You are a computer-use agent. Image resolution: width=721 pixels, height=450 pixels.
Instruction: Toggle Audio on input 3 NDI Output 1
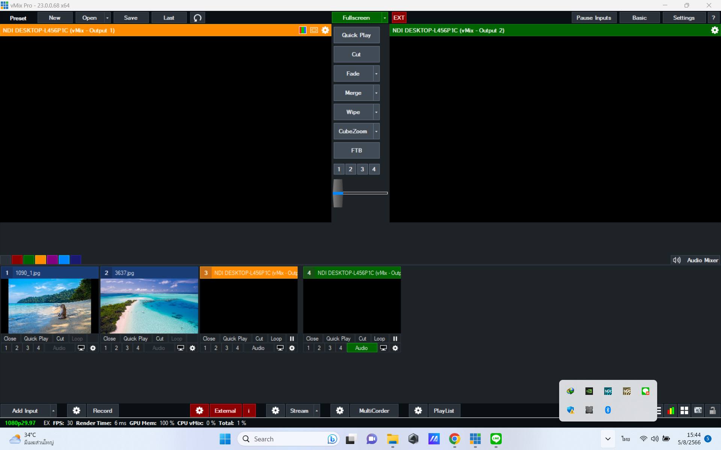258,348
